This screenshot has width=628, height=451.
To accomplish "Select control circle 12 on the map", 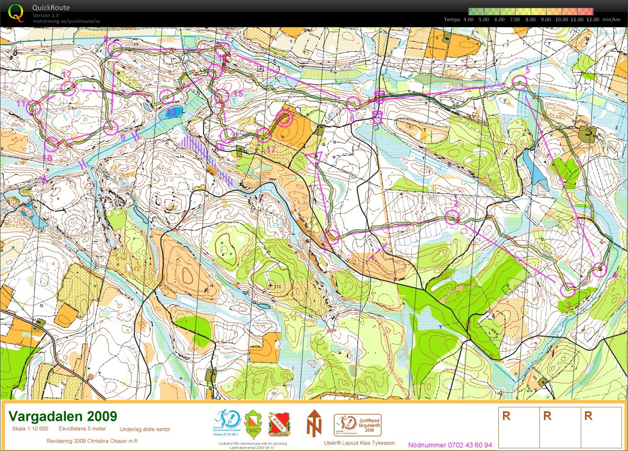I will pos(68,88).
